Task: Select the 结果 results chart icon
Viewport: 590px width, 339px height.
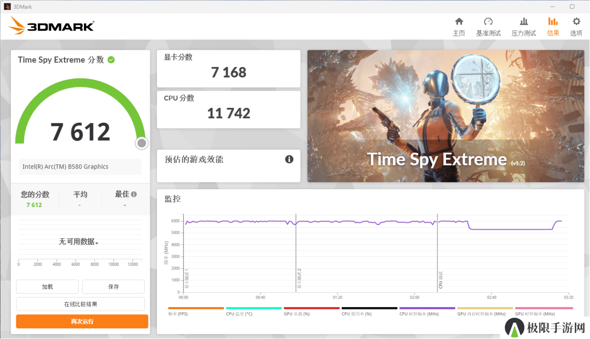Action: point(553,22)
